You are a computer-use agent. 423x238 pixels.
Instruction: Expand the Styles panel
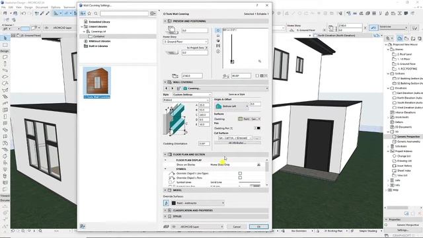point(165,216)
